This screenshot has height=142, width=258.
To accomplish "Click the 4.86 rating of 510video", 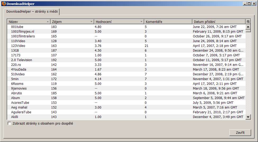I will (x=98, y=74).
